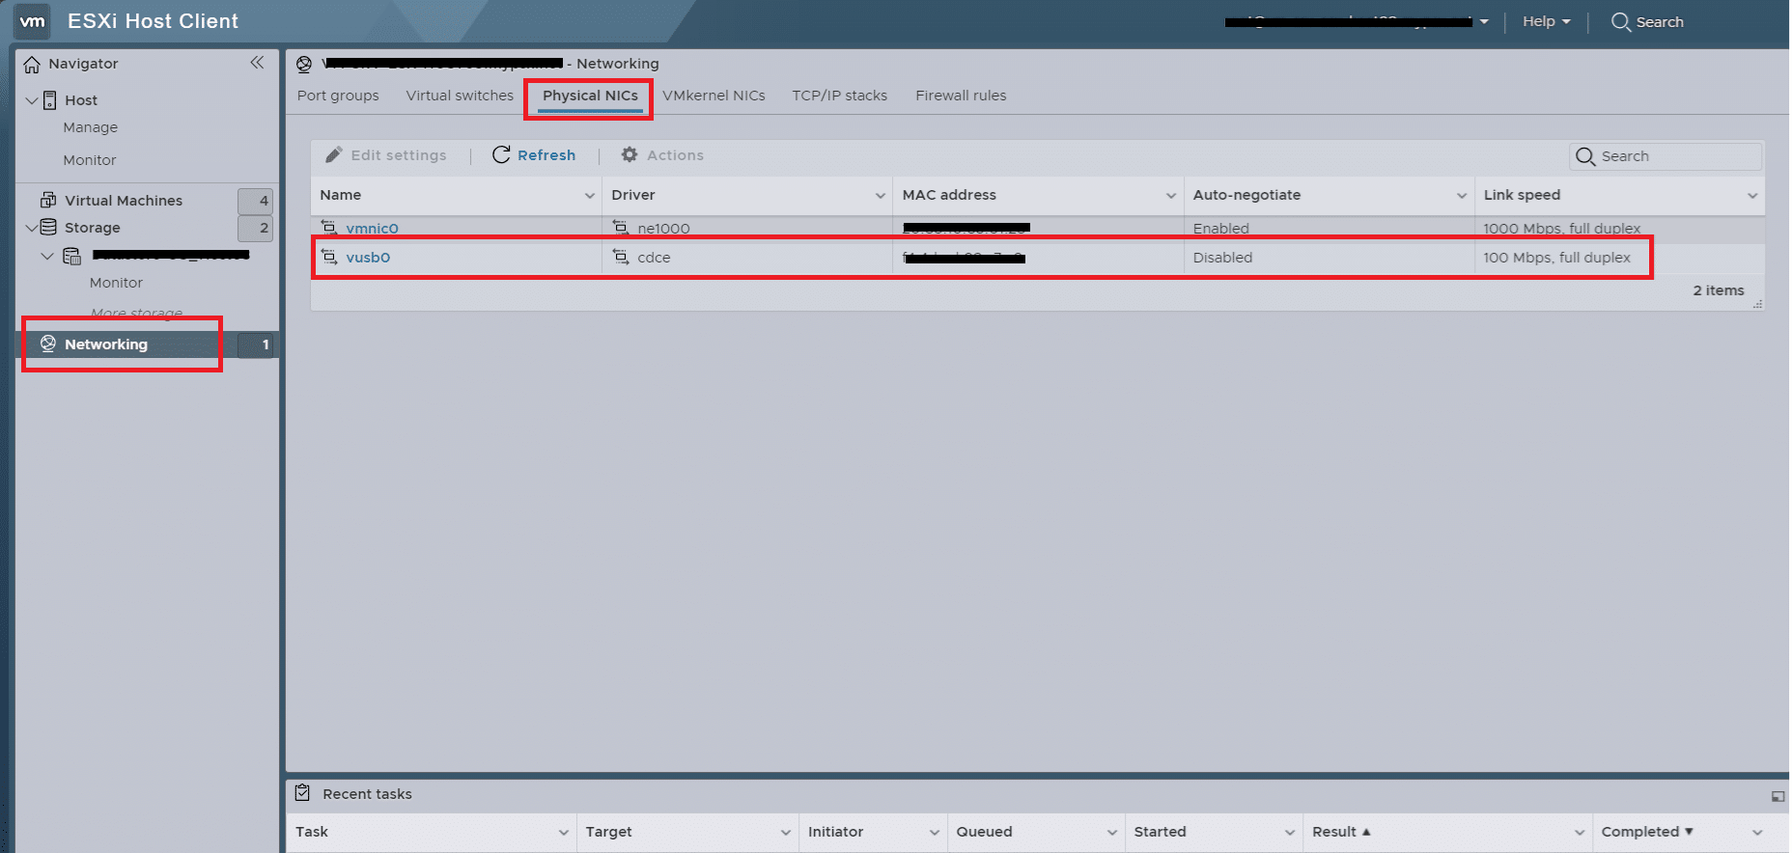Click the Storage database icon
Image resolution: width=1792 pixels, height=853 pixels.
(48, 228)
